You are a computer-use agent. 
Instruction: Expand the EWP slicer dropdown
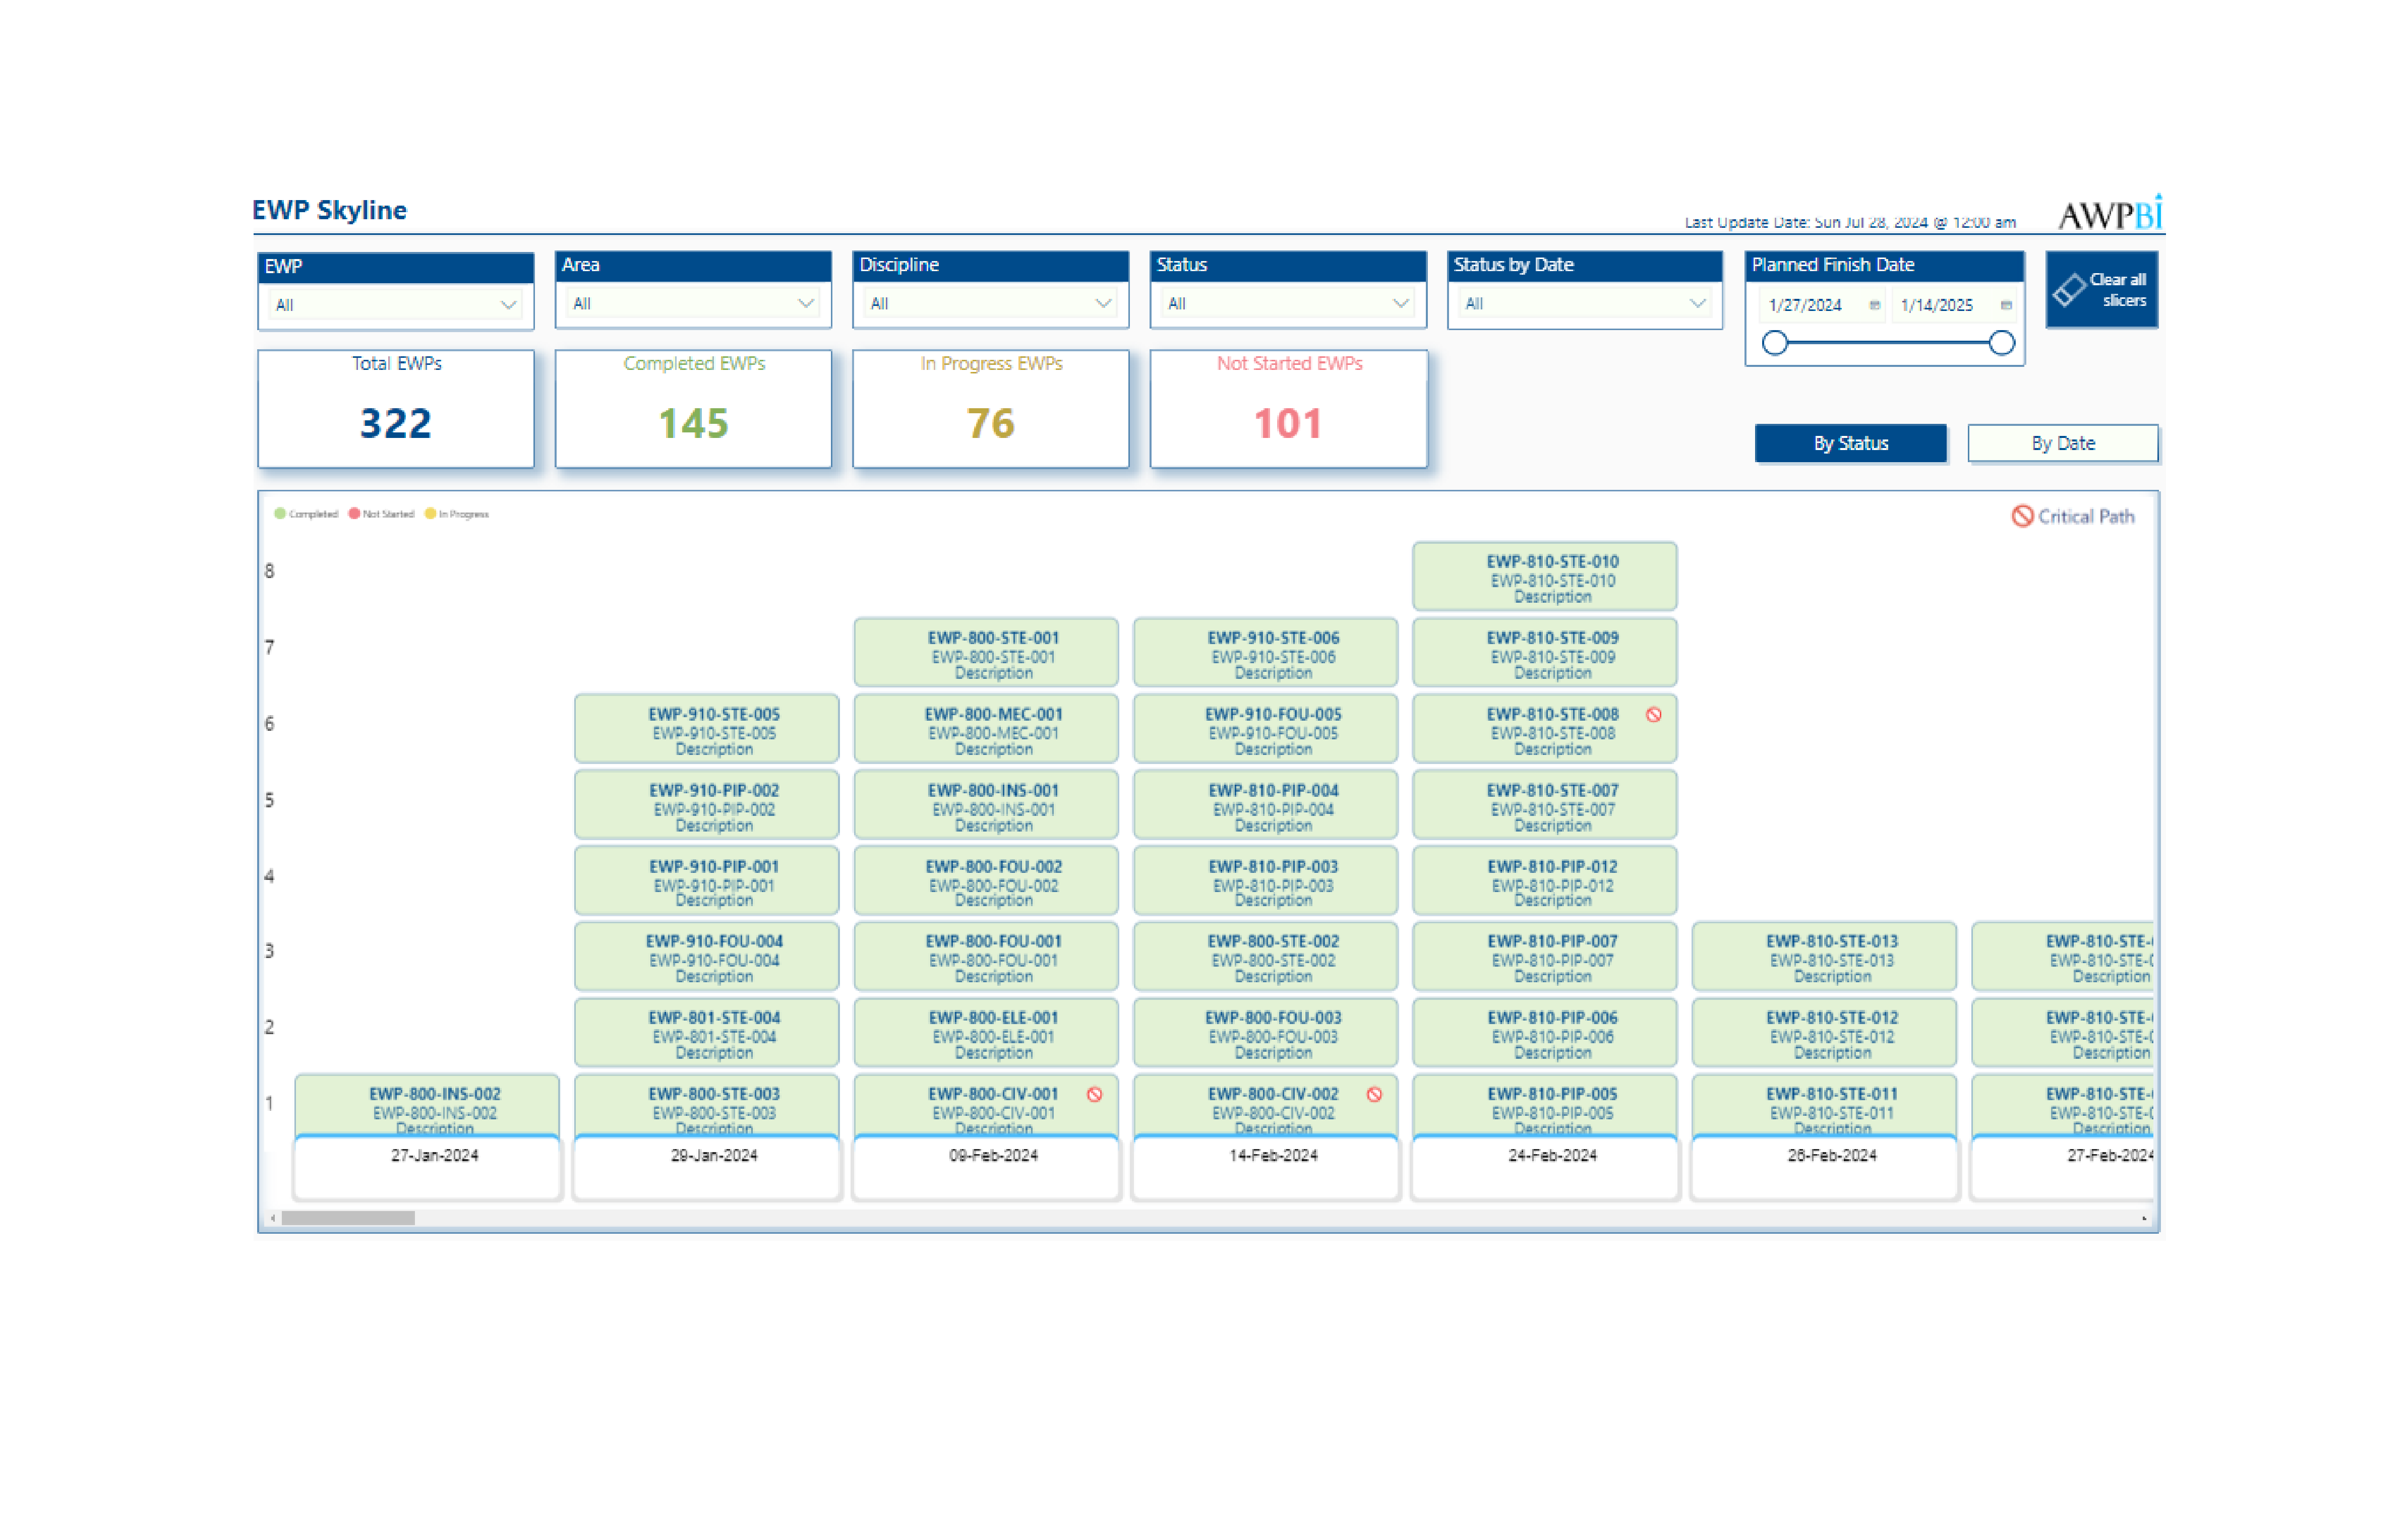[x=508, y=305]
